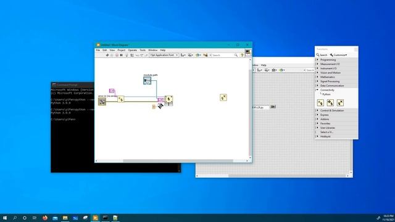Click the Block Diagram horizontal scrollbar

click(178, 161)
